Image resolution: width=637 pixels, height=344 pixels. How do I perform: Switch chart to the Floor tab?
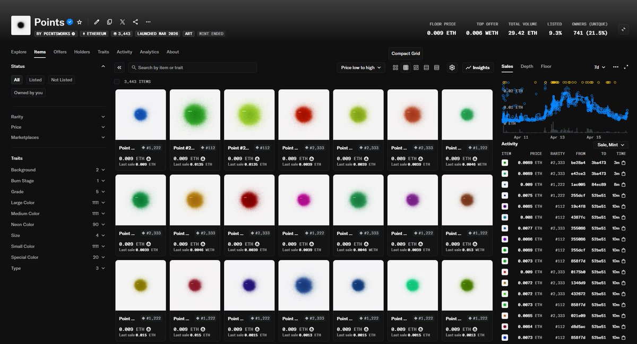coord(546,66)
